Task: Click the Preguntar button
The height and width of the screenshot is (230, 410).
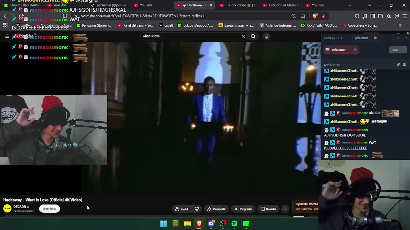Action: (243, 209)
